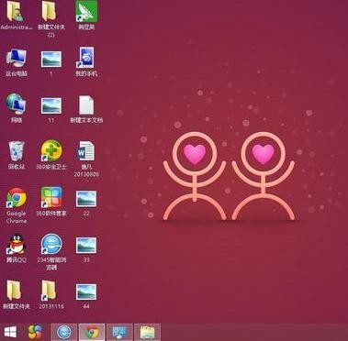Image resolution: width=348 pixels, height=341 pixels.
Task: Open File Explorer from the taskbar
Action: 148,332
